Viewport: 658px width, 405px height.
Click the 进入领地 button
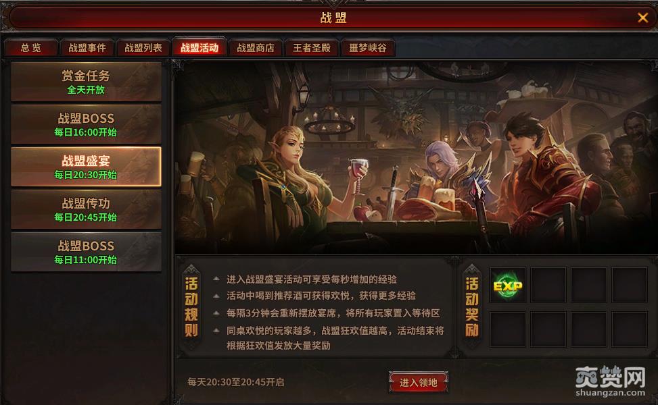[419, 382]
